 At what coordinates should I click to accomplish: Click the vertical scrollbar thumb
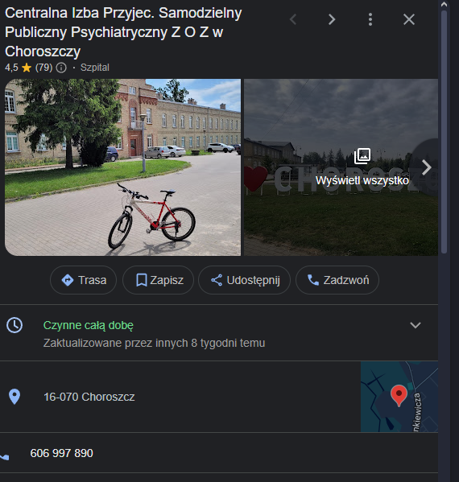pyautogui.click(x=444, y=132)
